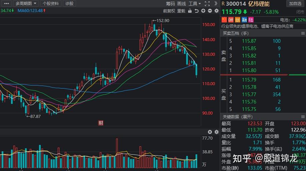Select the 筹码 chip distribution option
Viewport: 306px width, 171px height.
tap(171, 4)
